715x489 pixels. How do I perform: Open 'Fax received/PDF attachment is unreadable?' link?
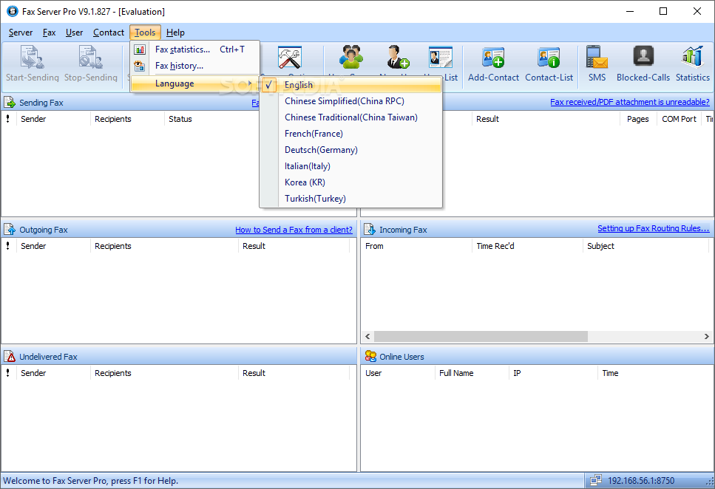(630, 102)
